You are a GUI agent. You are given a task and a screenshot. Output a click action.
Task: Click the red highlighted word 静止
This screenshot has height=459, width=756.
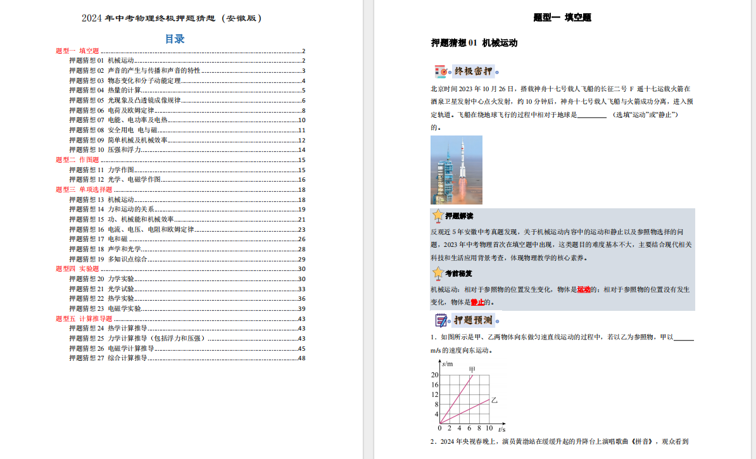coord(477,302)
